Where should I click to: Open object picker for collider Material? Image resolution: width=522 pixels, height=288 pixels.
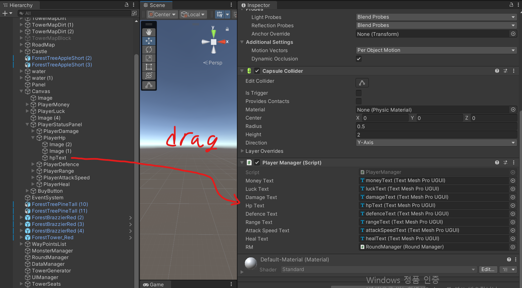tap(513, 110)
